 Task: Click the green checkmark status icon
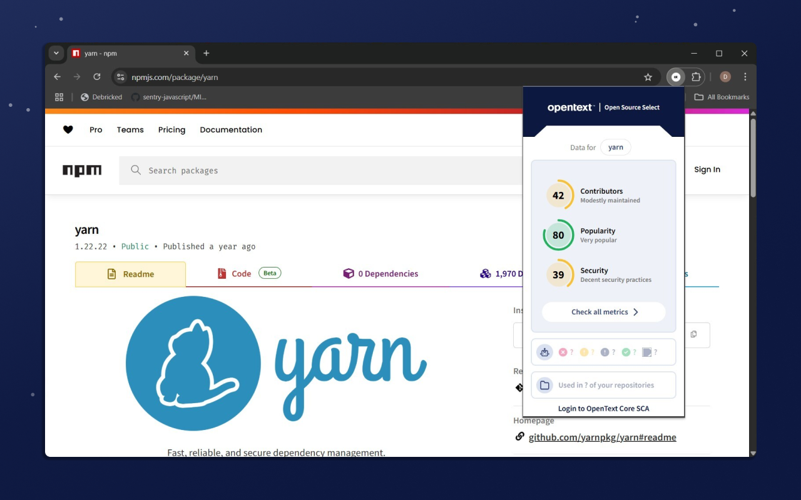(626, 352)
